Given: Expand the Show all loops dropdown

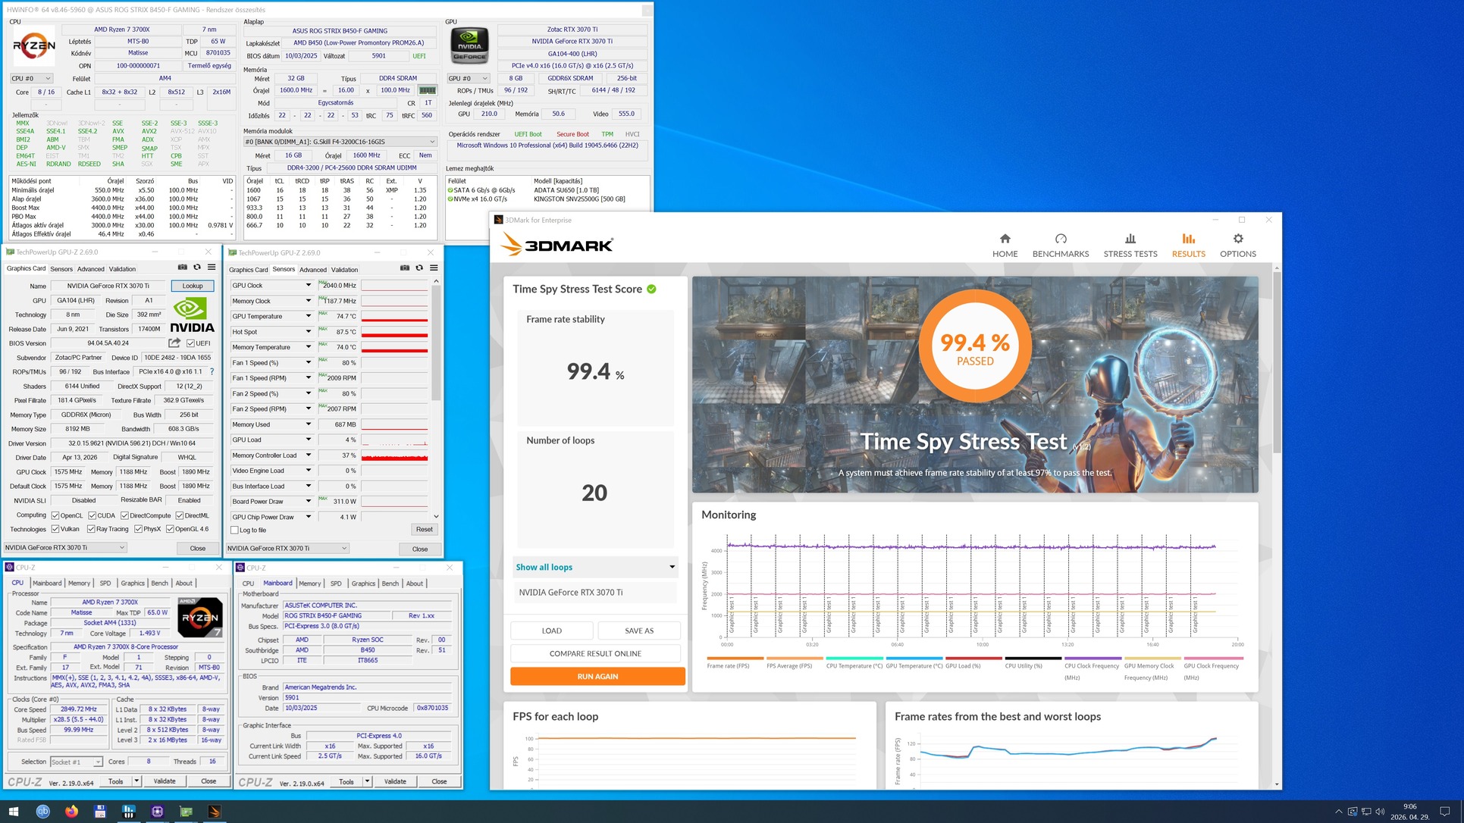Looking at the screenshot, I should point(595,567).
